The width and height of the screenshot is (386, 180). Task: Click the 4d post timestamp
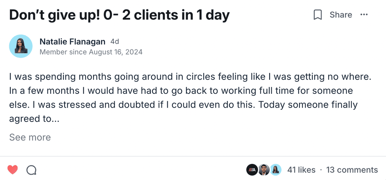[115, 41]
